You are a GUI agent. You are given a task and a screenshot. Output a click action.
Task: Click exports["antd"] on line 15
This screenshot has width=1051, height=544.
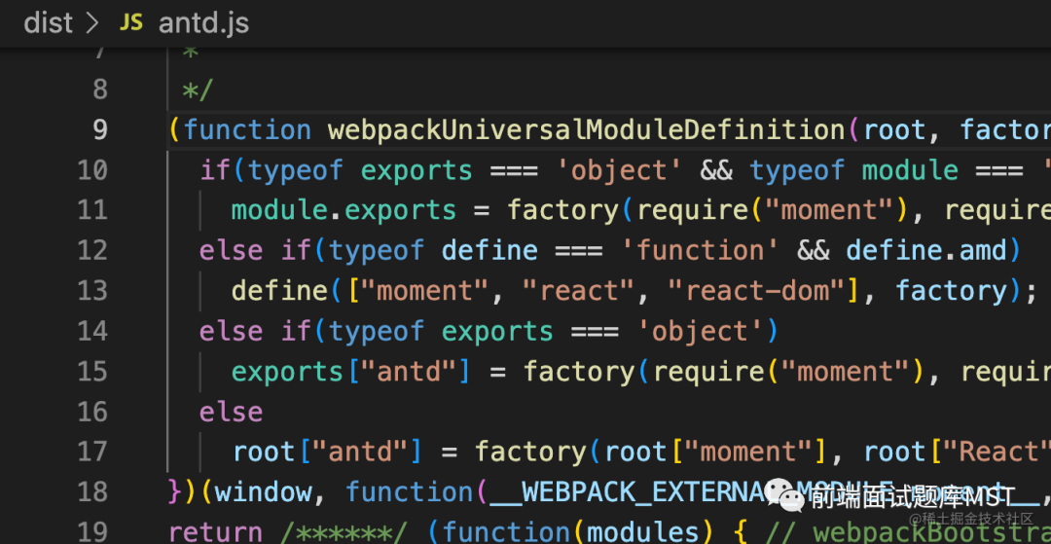(351, 371)
